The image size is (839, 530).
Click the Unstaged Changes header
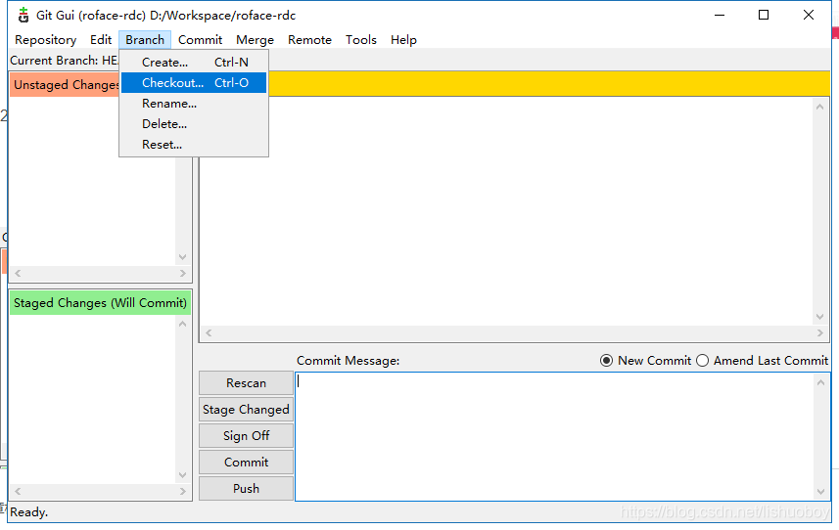coord(65,85)
